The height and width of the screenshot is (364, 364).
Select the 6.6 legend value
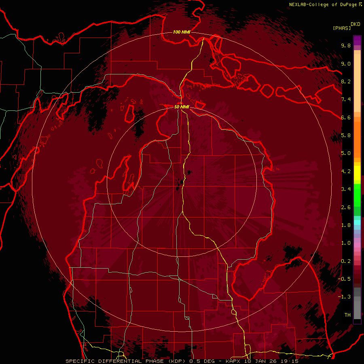point(346,118)
